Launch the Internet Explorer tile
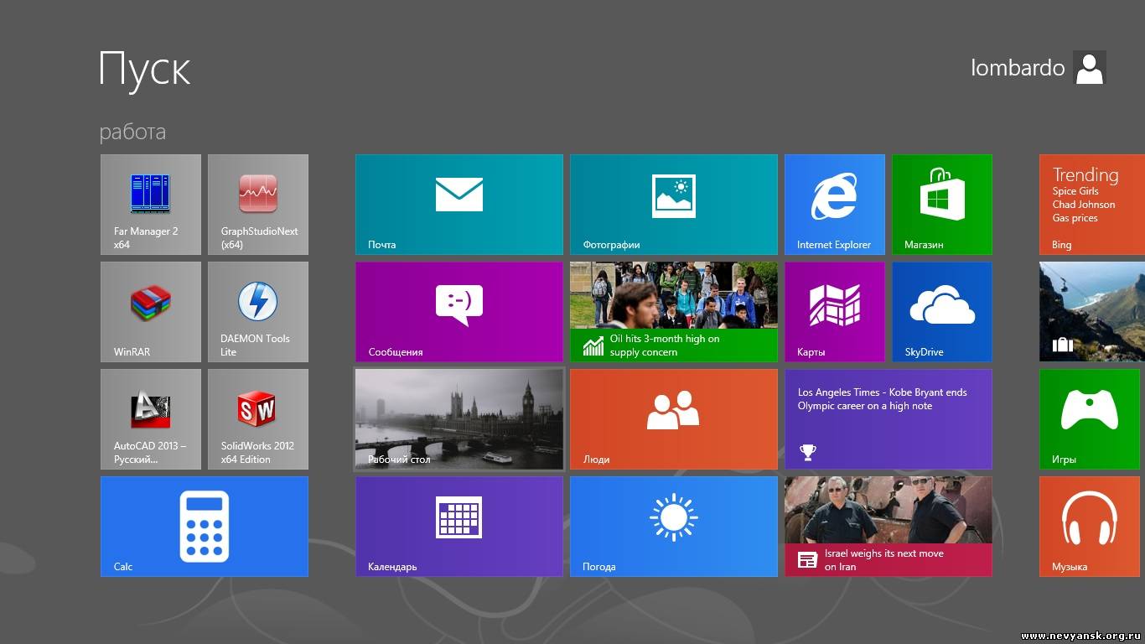The image size is (1145, 644). pos(835,205)
